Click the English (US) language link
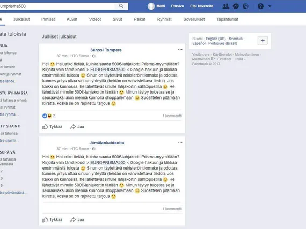Image resolution: width=306 pixels, height=229 pixels. point(216,39)
